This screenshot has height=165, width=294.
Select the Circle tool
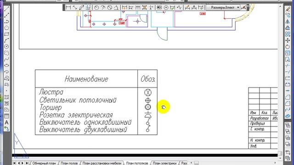pos(6,47)
